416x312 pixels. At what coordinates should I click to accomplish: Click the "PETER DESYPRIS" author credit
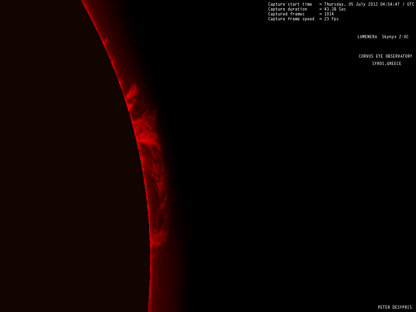pyautogui.click(x=394, y=308)
